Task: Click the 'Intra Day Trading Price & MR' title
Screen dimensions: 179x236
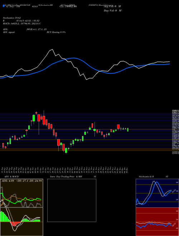Action: click(66, 177)
